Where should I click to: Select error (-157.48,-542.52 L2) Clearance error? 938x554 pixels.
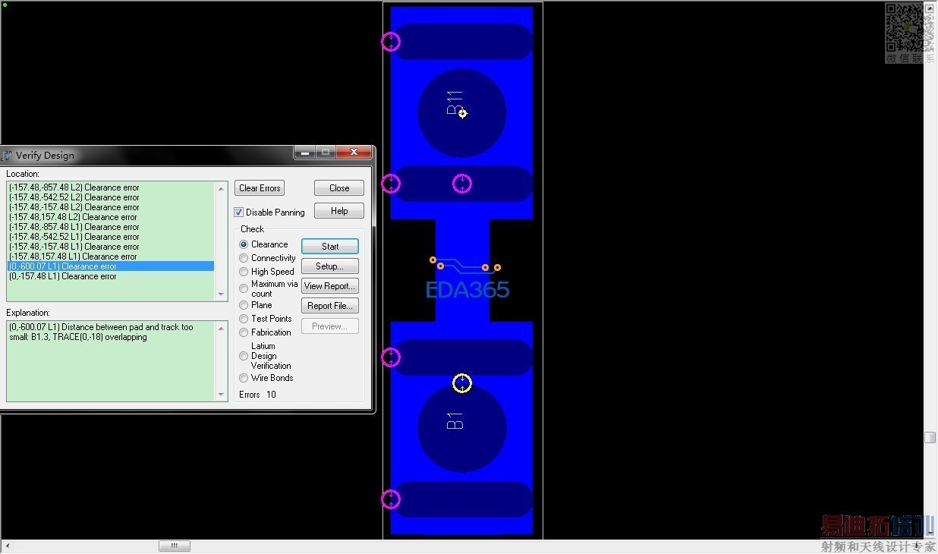click(x=111, y=197)
